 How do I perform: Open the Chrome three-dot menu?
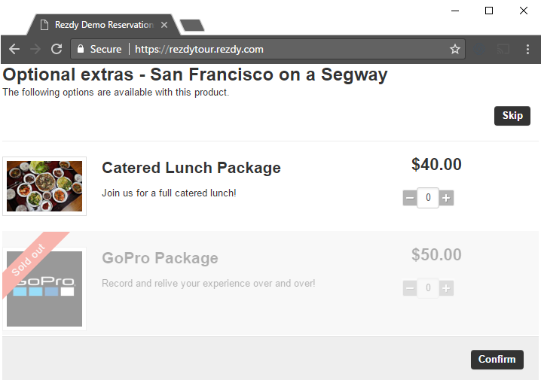point(527,49)
